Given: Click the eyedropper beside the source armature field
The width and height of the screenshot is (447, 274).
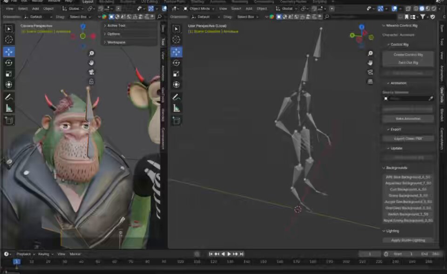Looking at the screenshot, I should click(x=431, y=98).
